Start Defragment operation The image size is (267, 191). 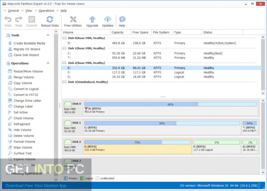[19, 124]
